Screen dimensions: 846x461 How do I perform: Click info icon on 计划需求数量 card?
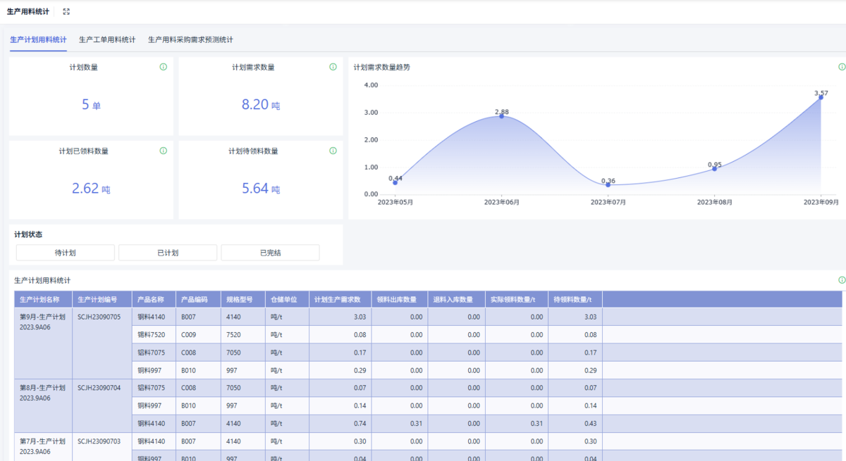[x=333, y=67]
